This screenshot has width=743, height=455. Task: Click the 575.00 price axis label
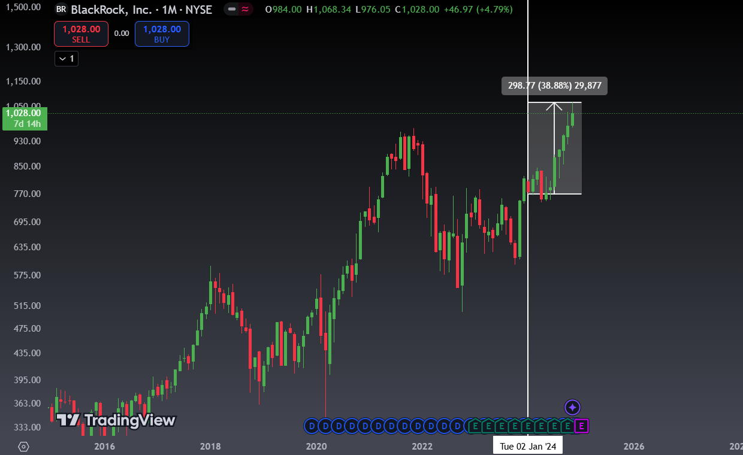27,275
